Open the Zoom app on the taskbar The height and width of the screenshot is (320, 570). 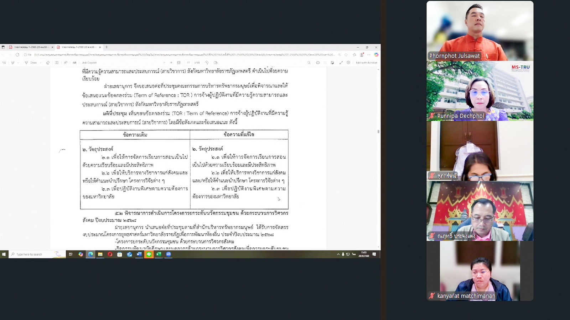tap(169, 254)
